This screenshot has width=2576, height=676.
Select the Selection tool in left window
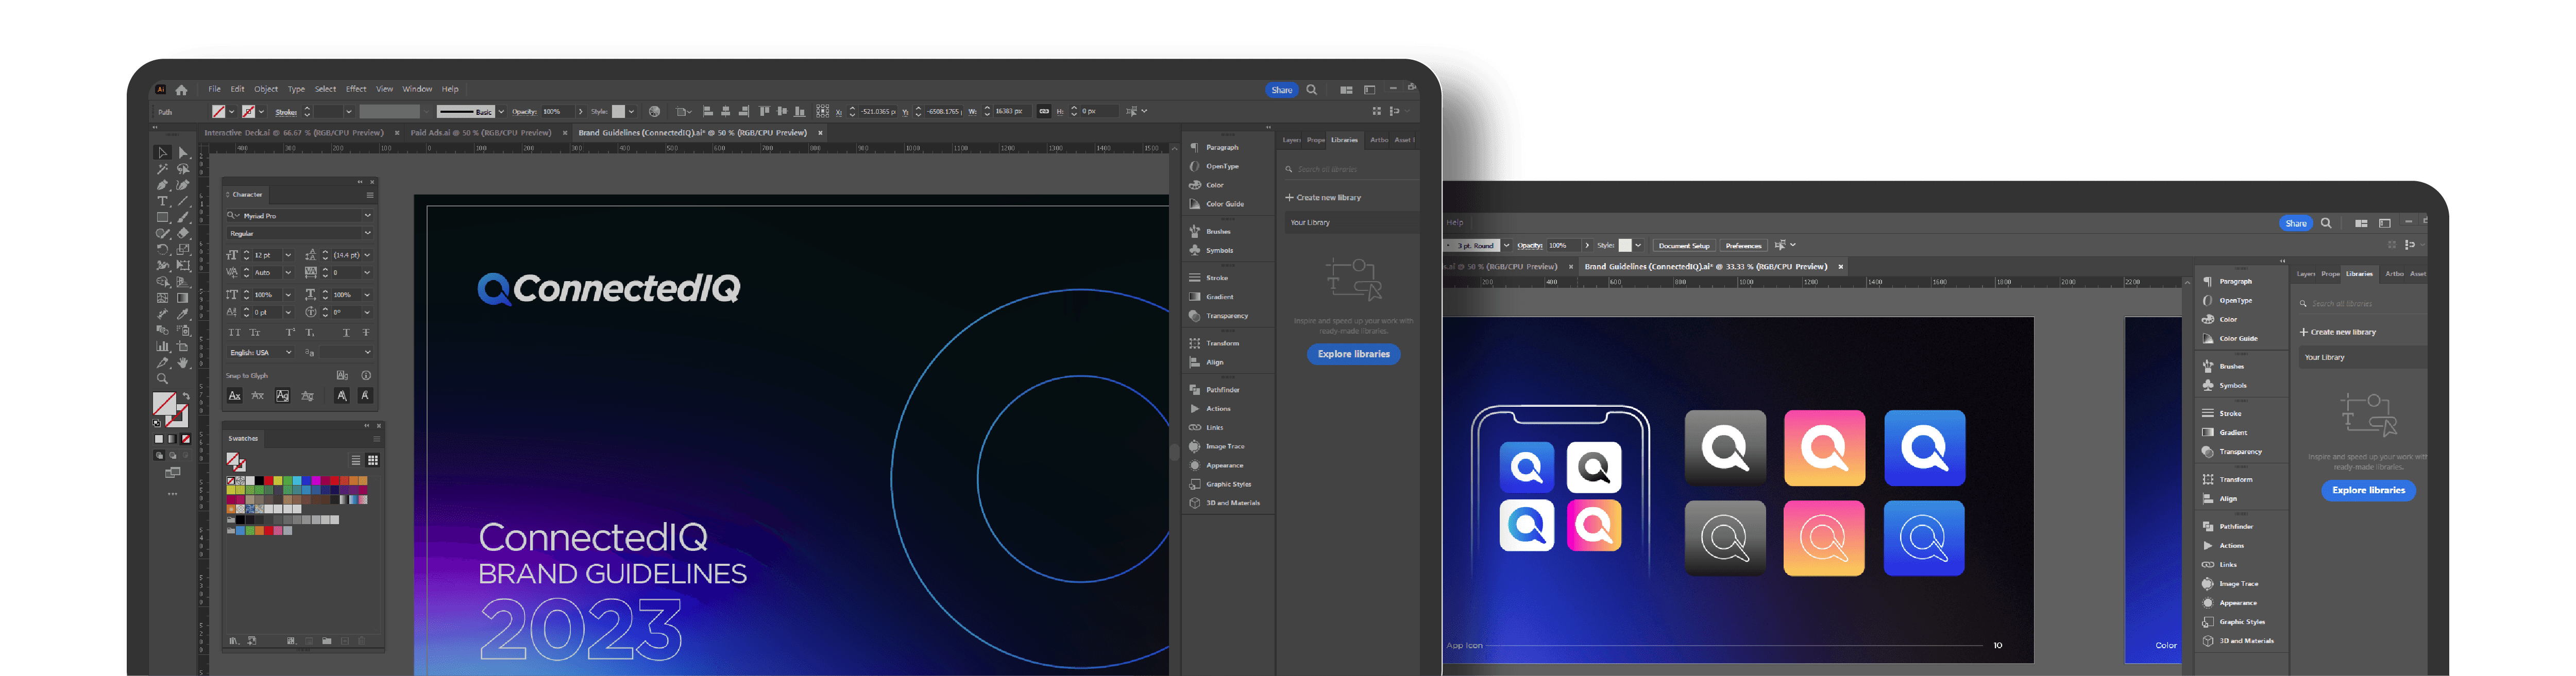click(x=162, y=153)
